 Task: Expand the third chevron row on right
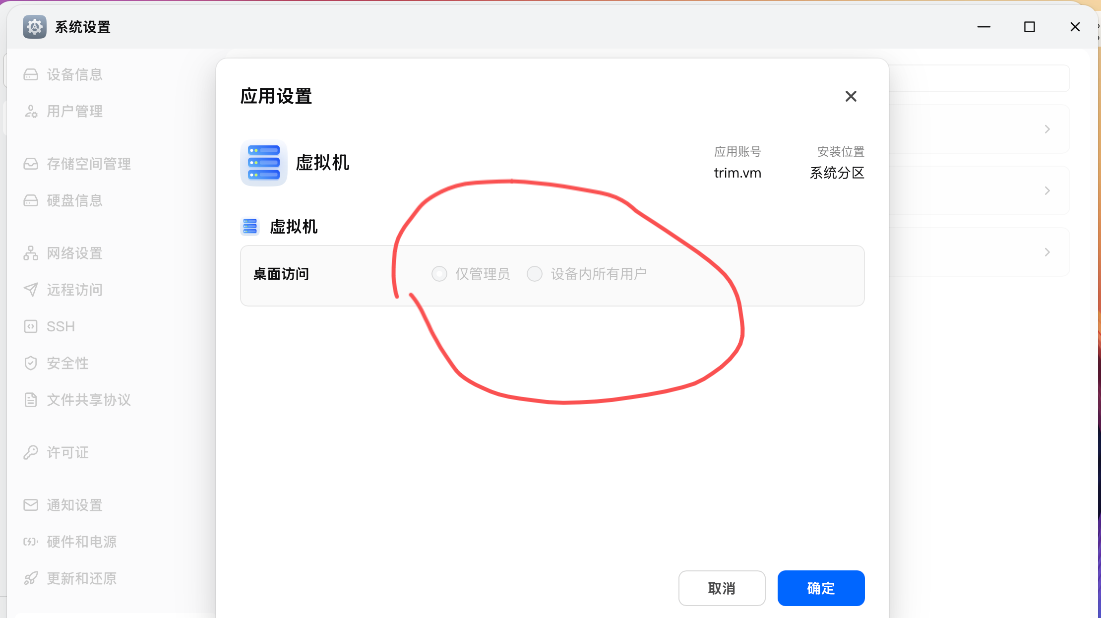(x=1047, y=252)
